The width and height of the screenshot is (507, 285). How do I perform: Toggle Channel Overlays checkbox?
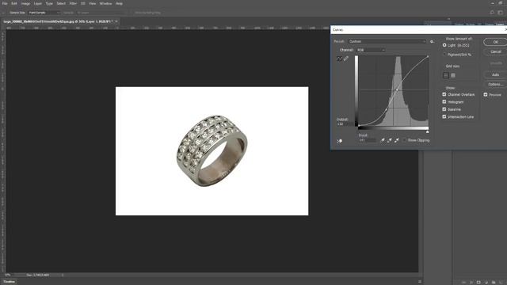(444, 94)
